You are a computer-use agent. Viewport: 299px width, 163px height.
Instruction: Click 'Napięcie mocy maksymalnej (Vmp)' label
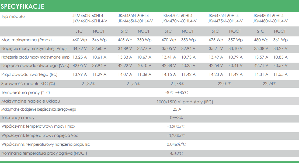(34, 49)
